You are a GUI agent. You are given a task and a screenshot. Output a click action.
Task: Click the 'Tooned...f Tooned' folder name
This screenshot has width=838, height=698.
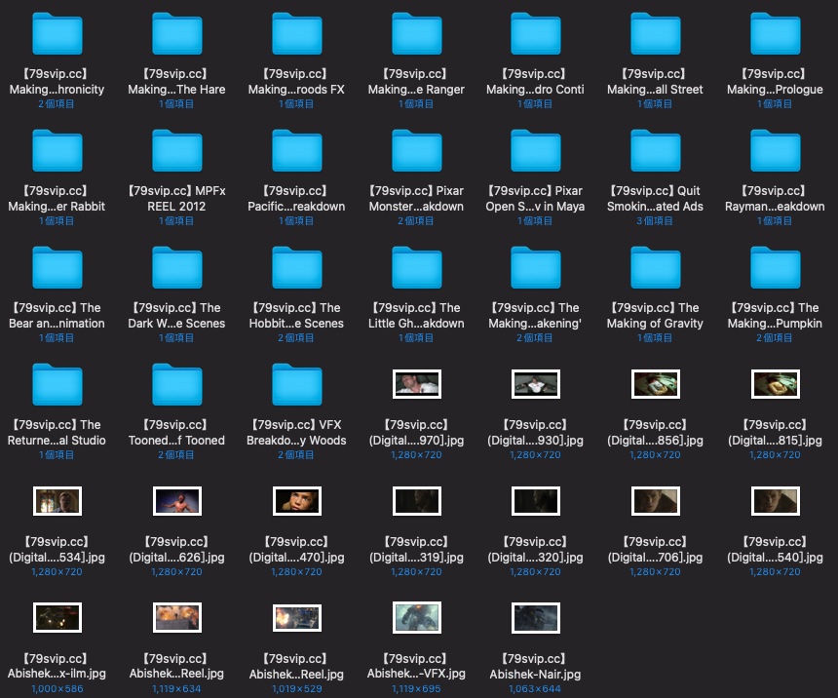pyautogui.click(x=176, y=433)
